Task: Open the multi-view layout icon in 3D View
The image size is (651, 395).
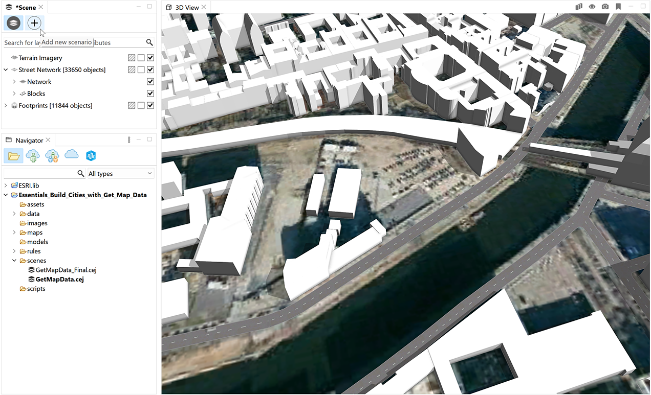Action: click(x=579, y=7)
